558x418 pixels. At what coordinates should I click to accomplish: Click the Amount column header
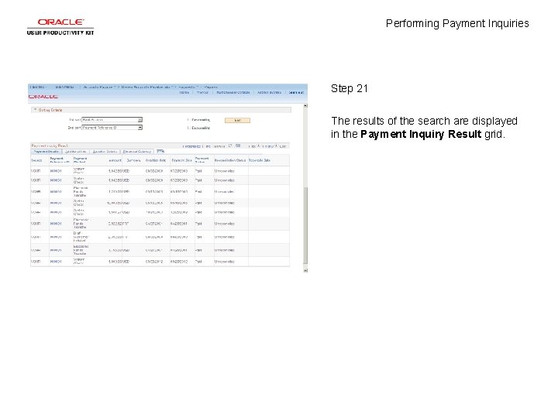(x=115, y=161)
